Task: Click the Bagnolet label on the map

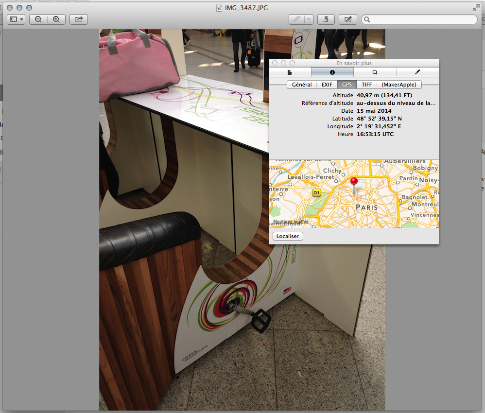Action: [x=415, y=197]
